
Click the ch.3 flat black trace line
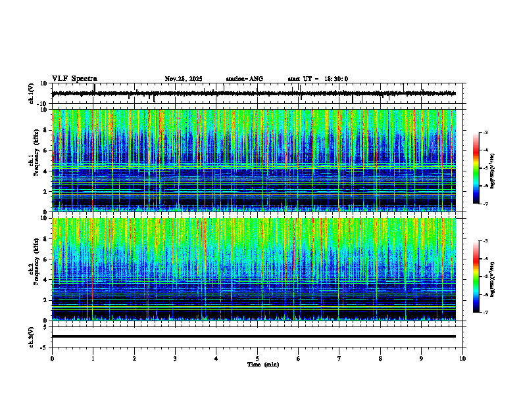(253, 336)
